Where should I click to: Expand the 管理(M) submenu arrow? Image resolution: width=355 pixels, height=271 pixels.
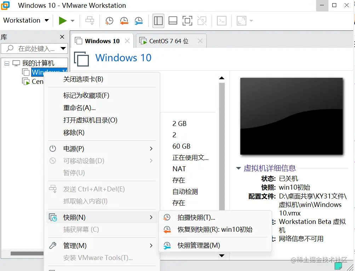151,246
